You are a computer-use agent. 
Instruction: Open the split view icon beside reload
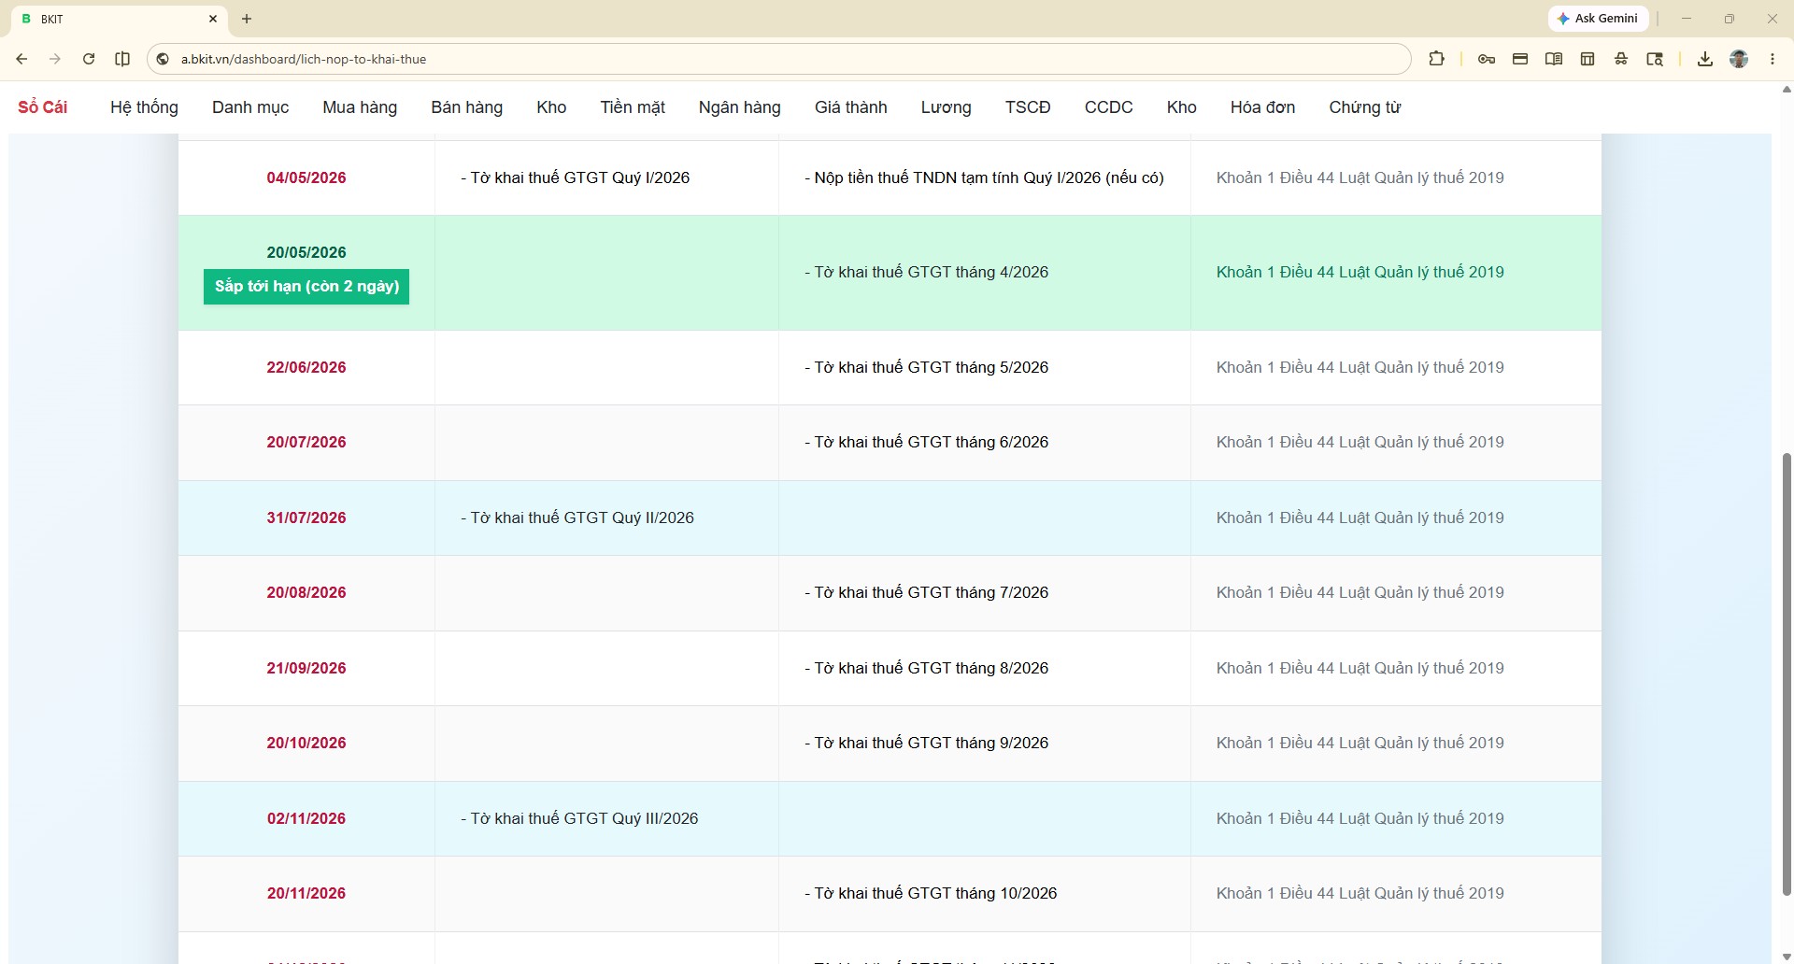(122, 59)
